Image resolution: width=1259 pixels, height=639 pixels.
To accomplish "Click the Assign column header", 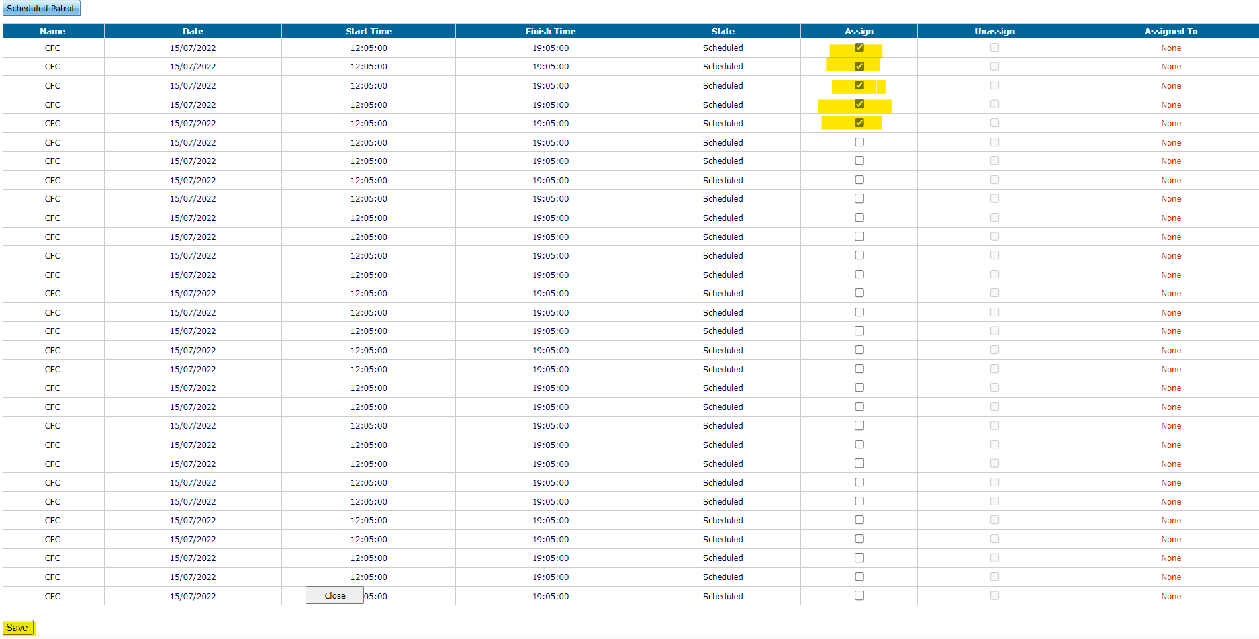I will (859, 31).
